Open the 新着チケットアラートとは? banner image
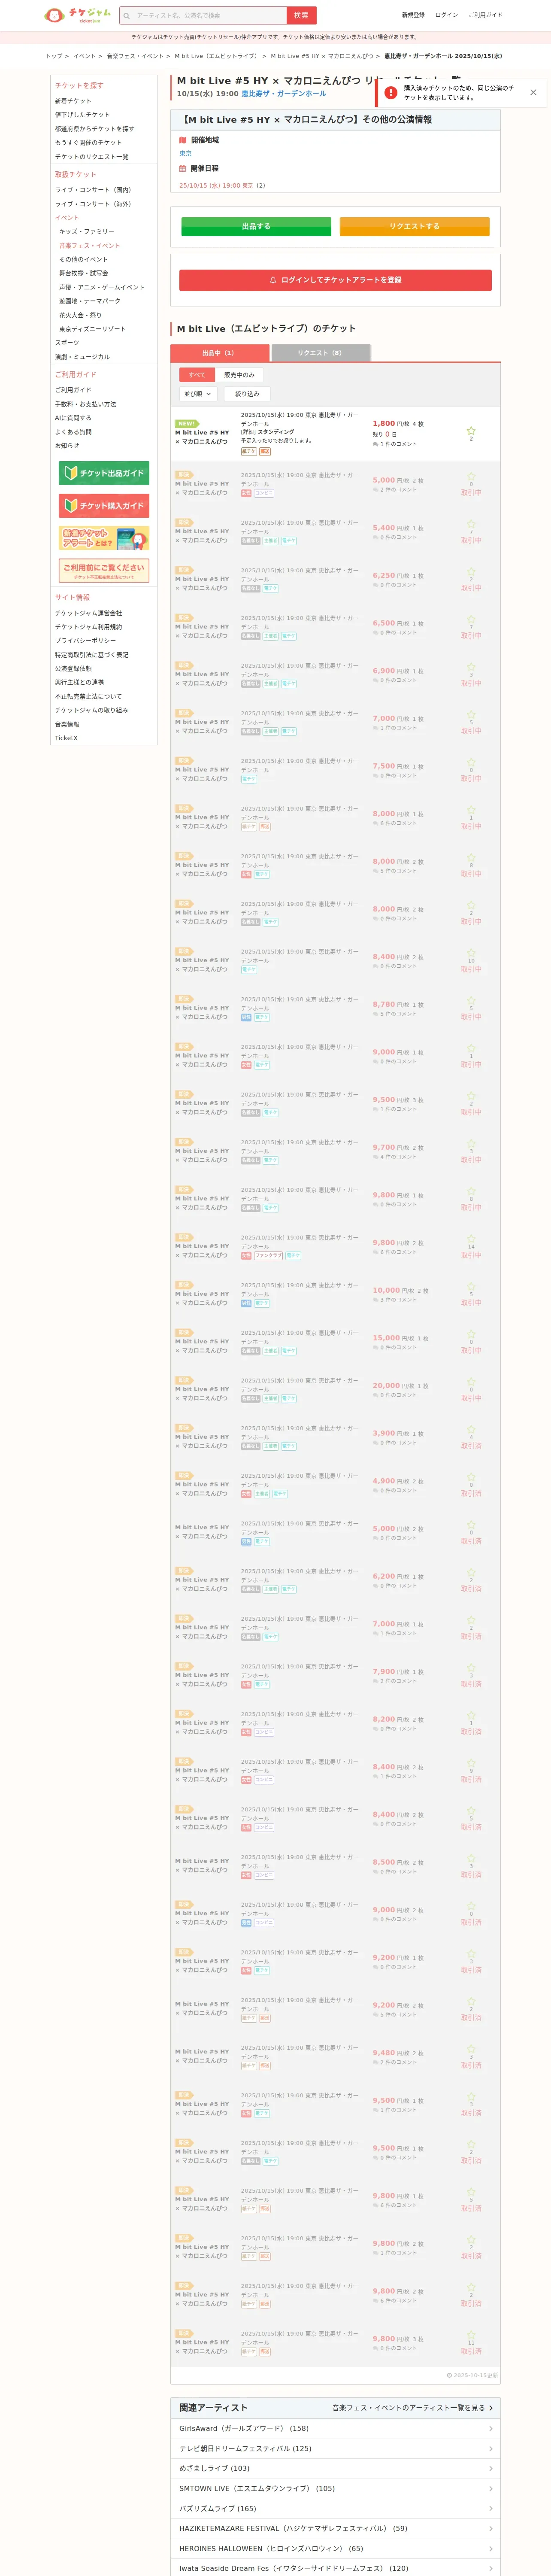This screenshot has width=551, height=2576. tap(104, 539)
